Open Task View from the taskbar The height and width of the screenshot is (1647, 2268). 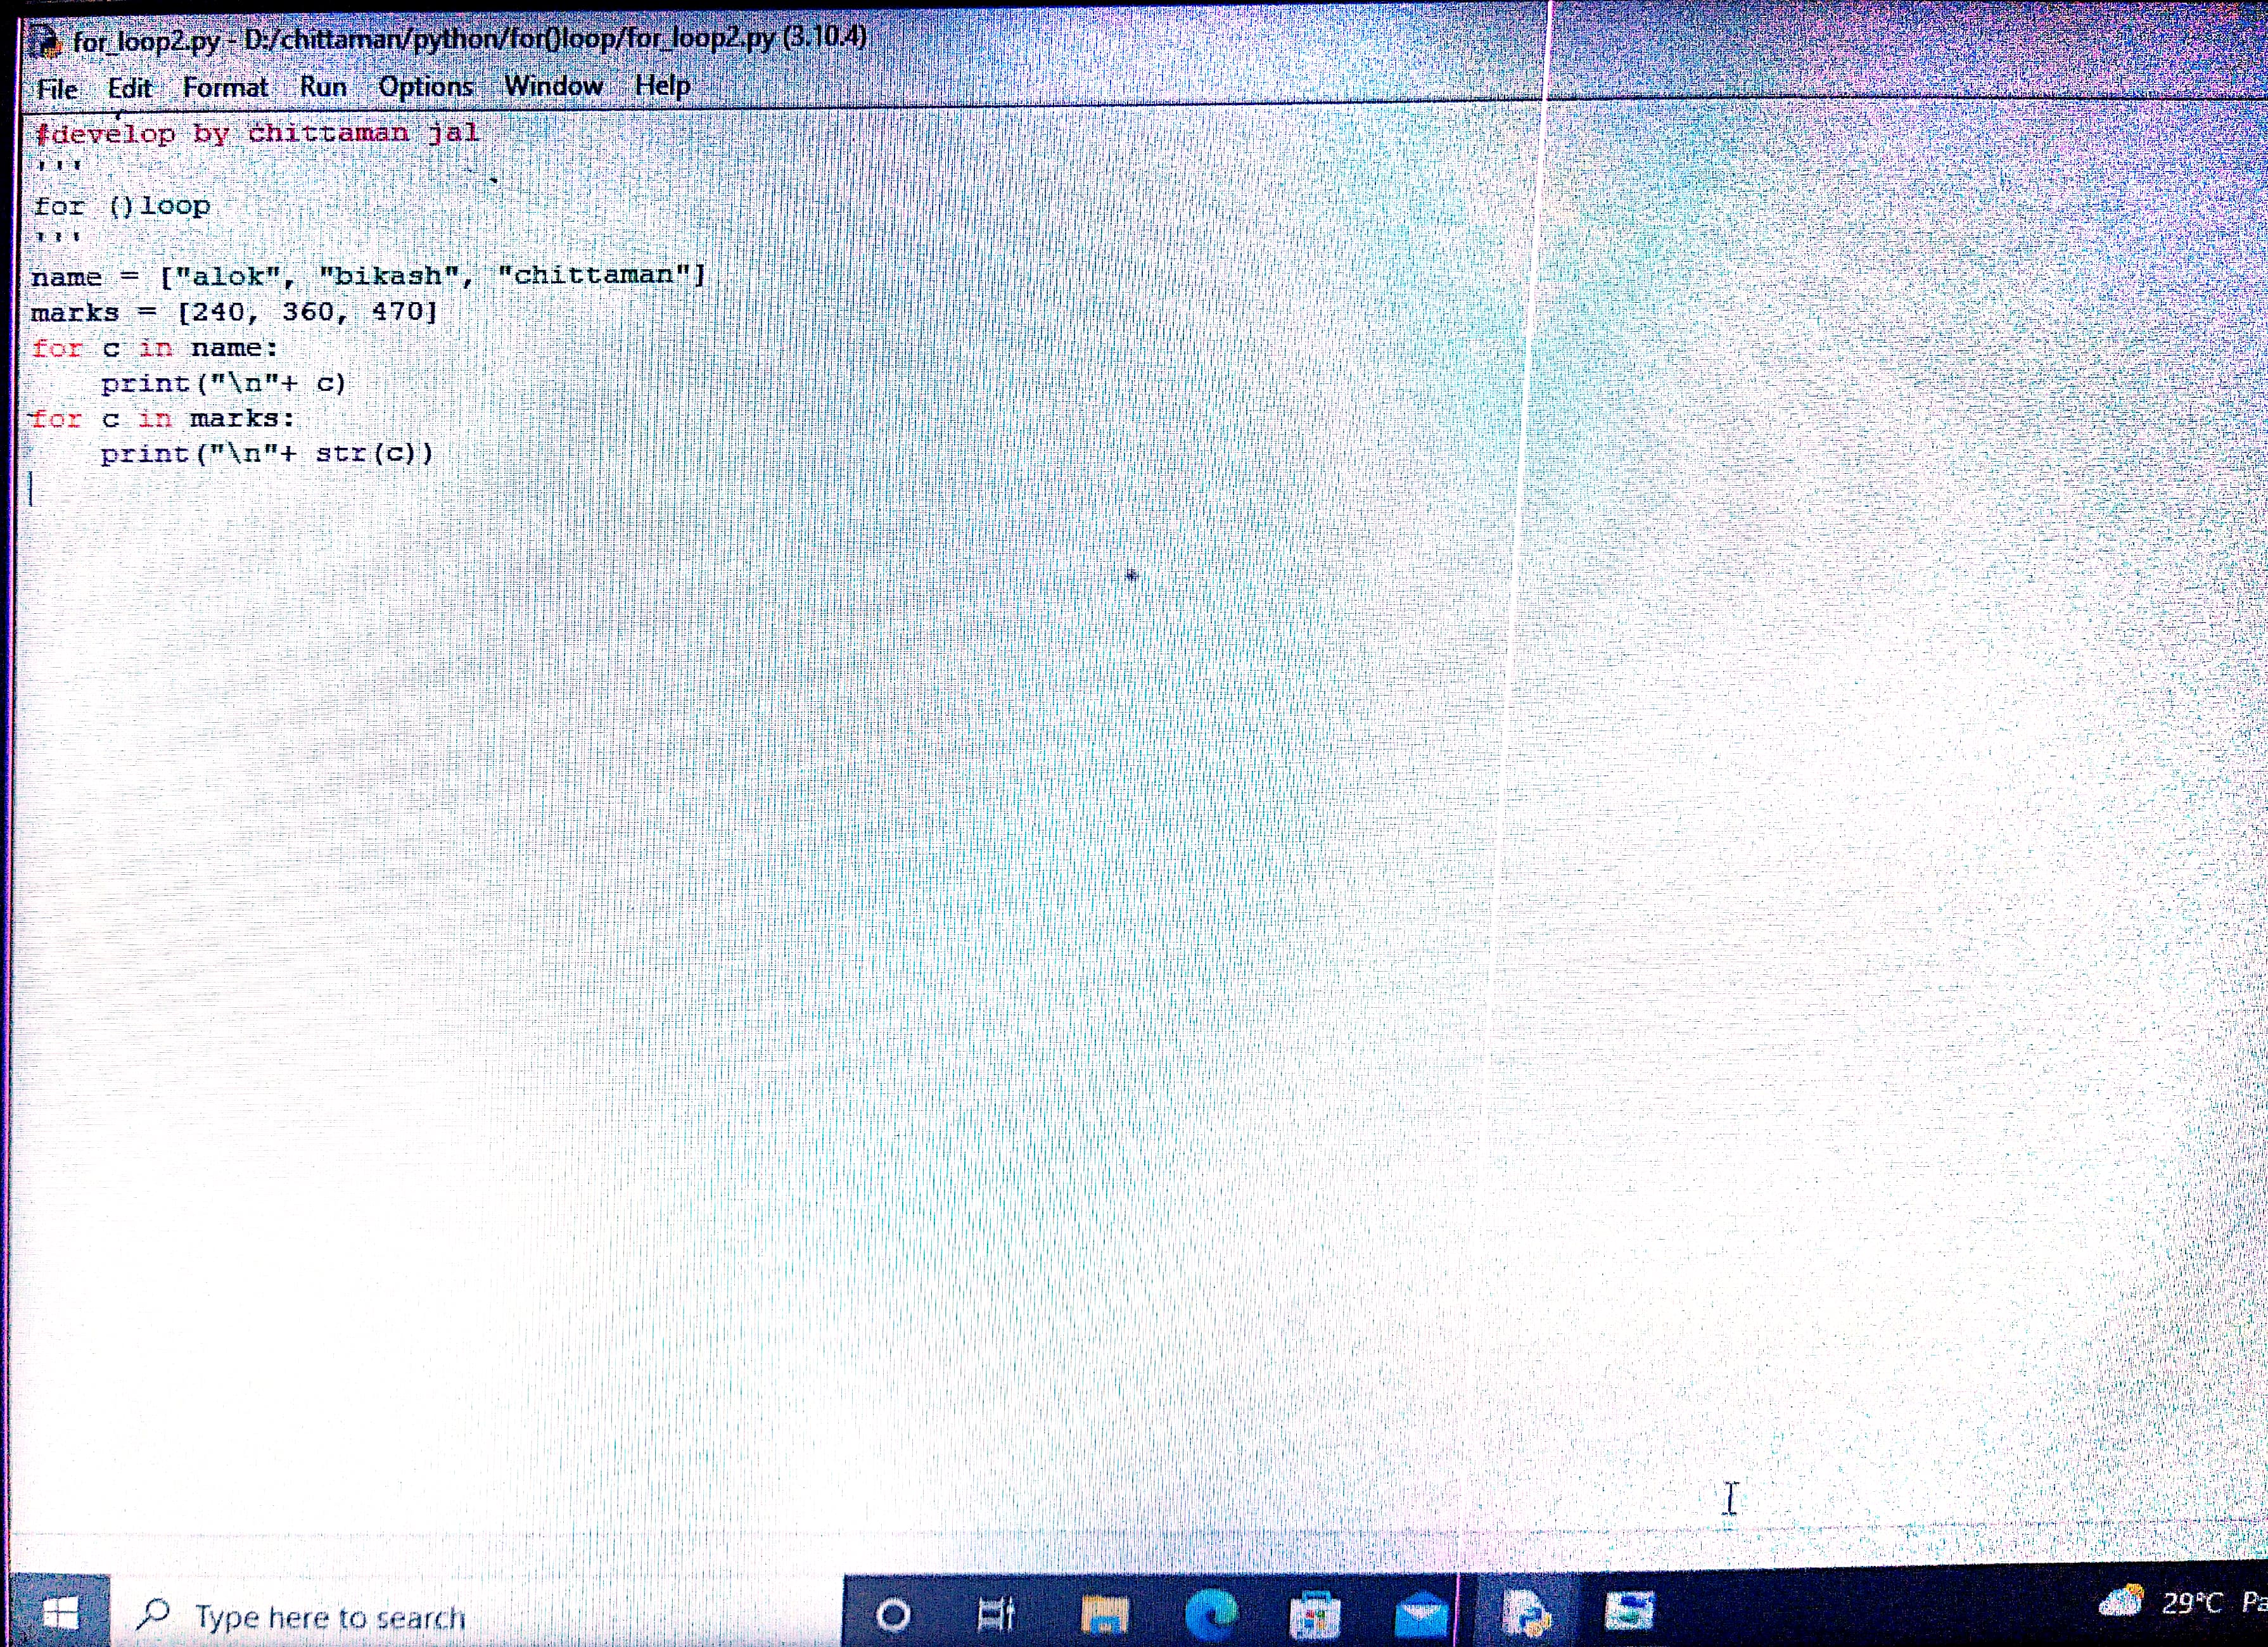point(996,1614)
